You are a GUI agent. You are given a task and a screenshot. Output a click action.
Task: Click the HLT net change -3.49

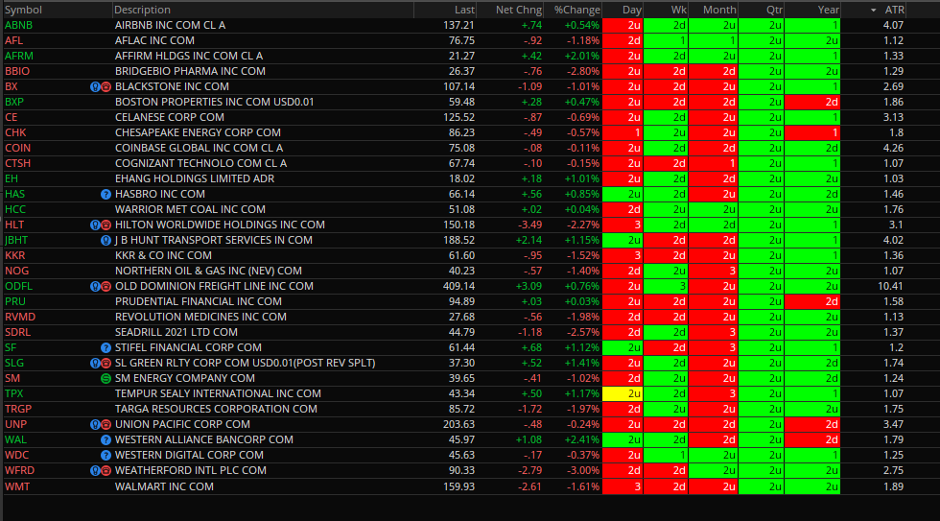point(529,225)
